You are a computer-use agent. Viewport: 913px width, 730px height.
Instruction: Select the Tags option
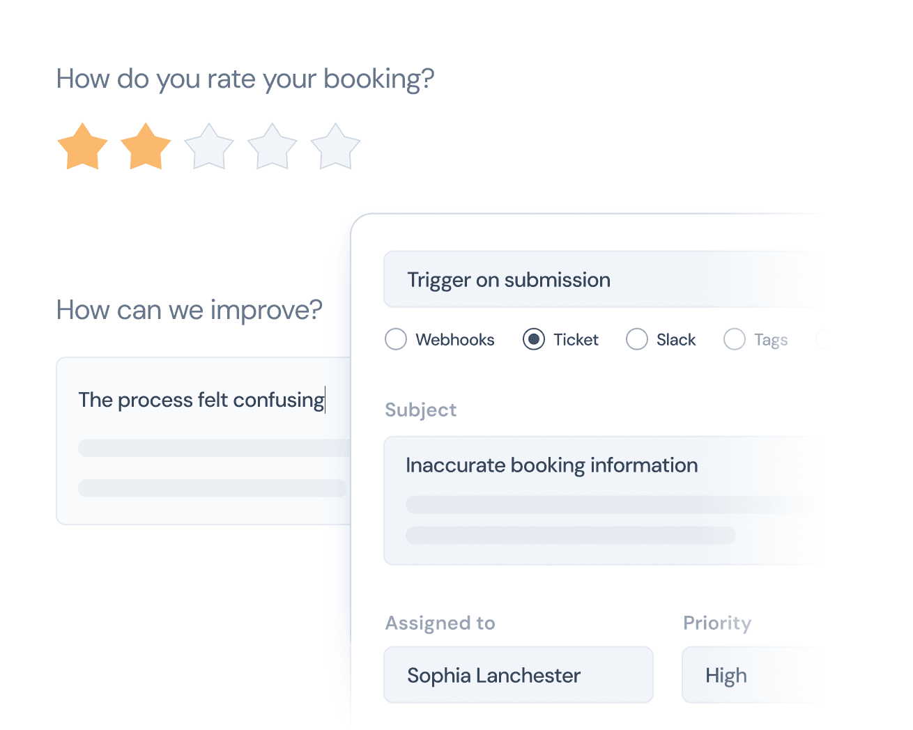click(x=734, y=339)
